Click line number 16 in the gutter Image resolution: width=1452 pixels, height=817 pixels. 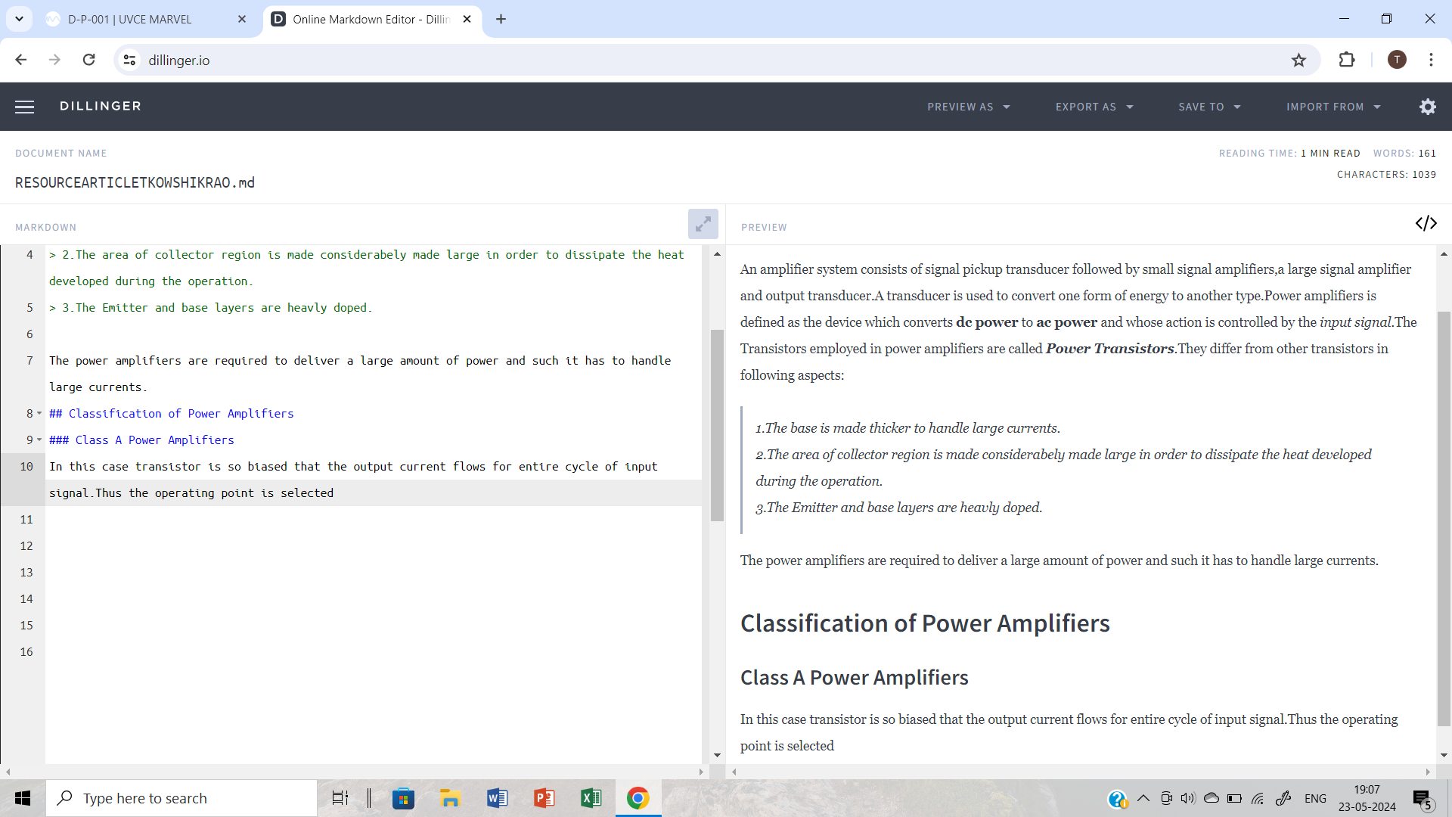pos(26,651)
